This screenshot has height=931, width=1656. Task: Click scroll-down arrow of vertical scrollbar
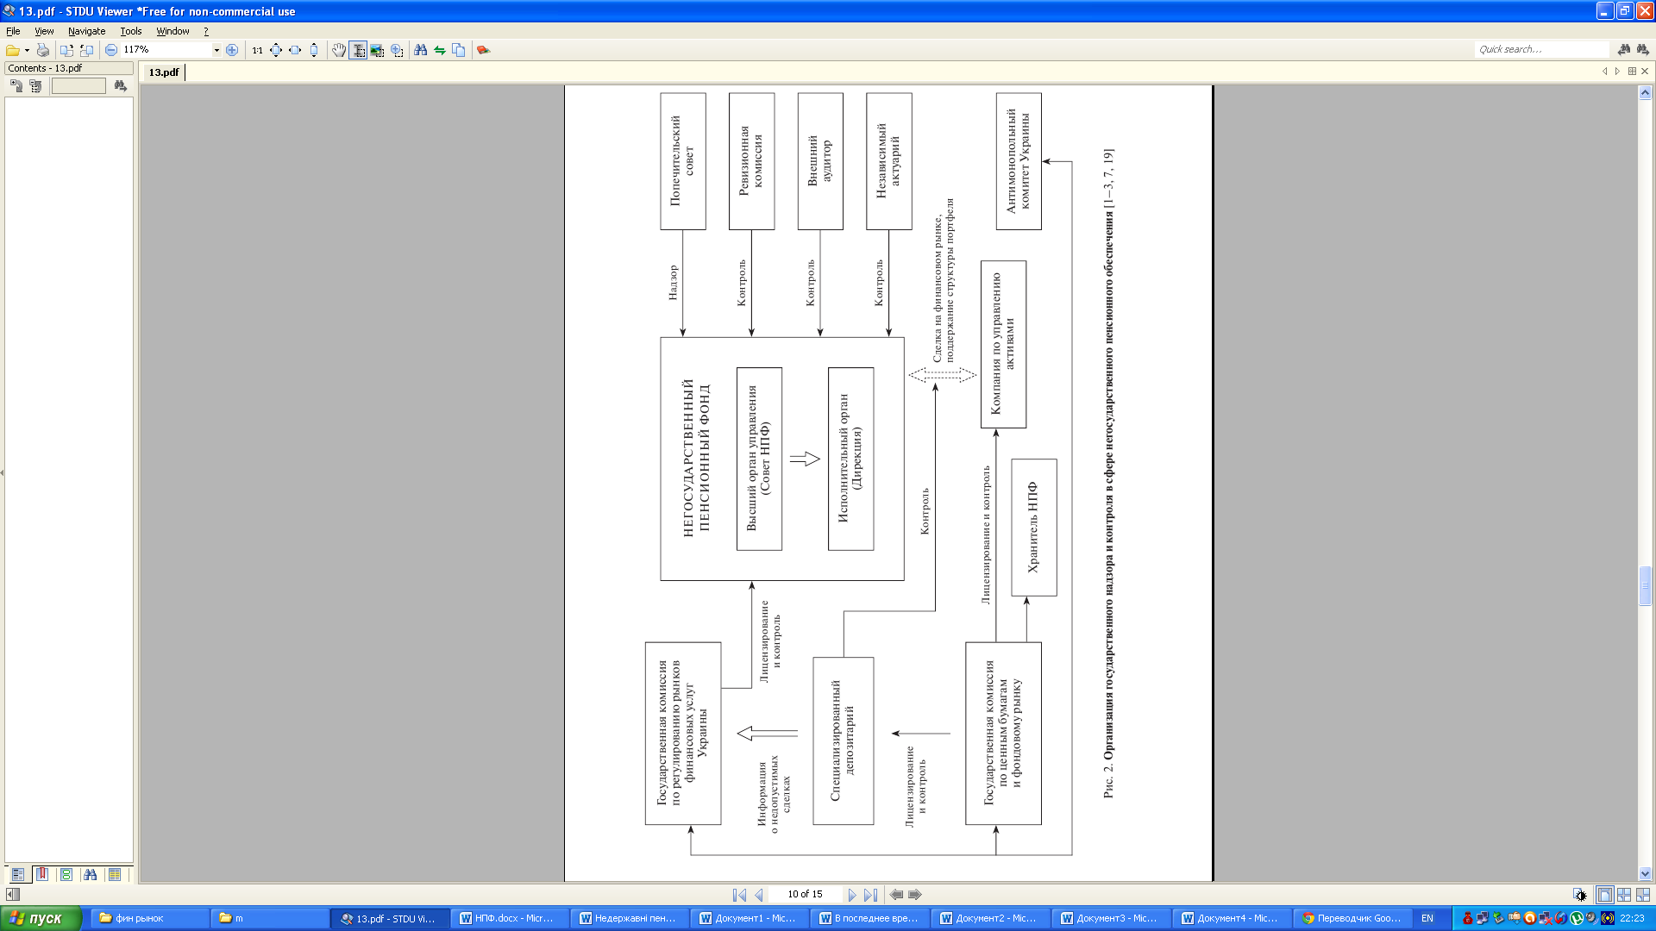click(x=1645, y=873)
